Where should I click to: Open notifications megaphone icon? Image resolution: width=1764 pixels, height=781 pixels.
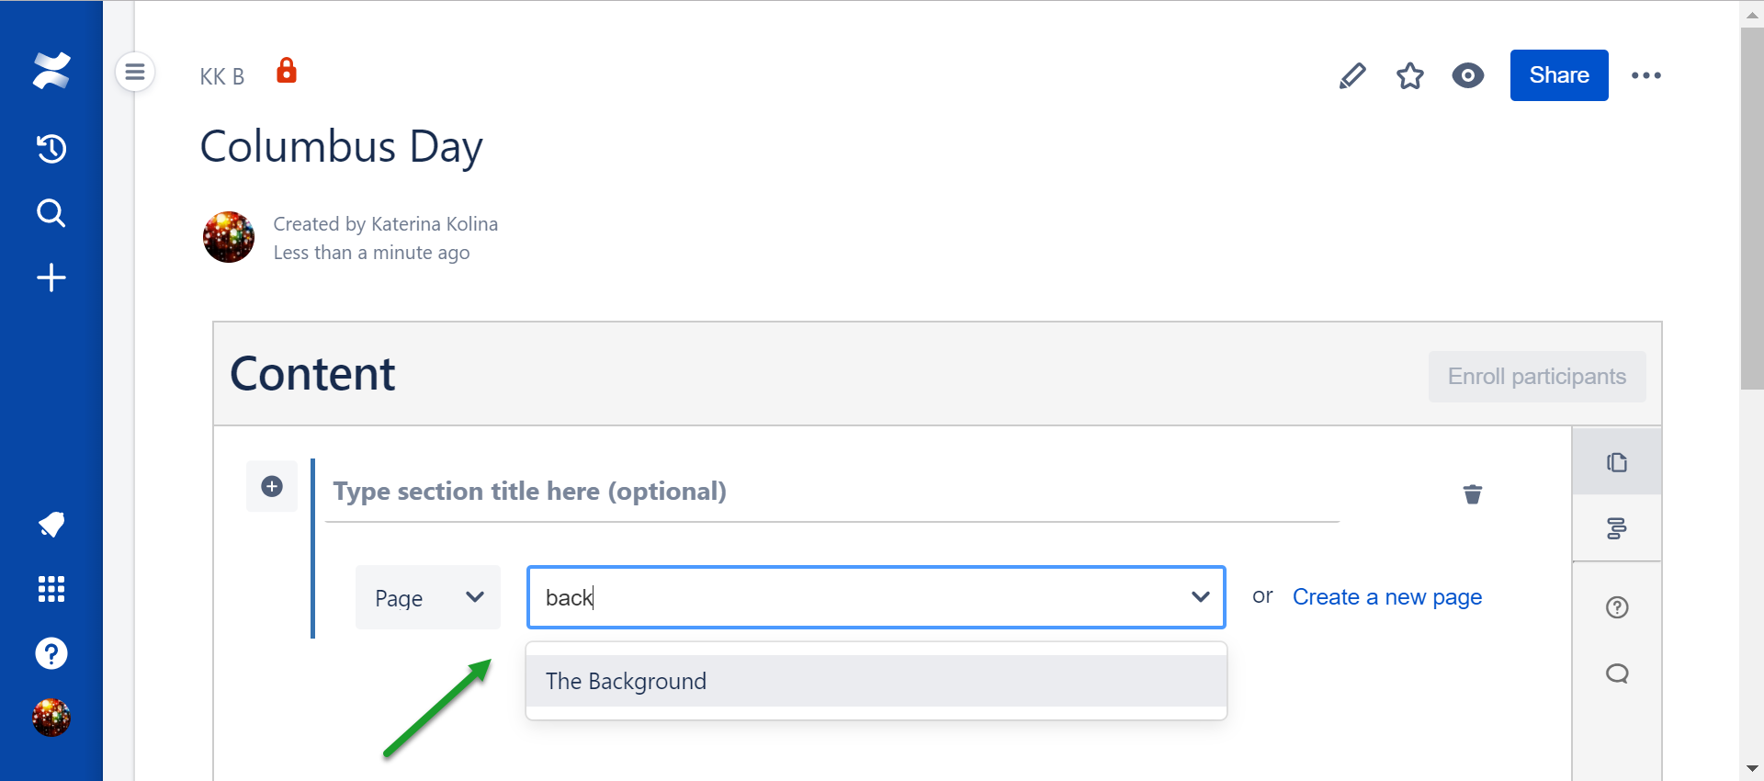pyautogui.click(x=51, y=524)
